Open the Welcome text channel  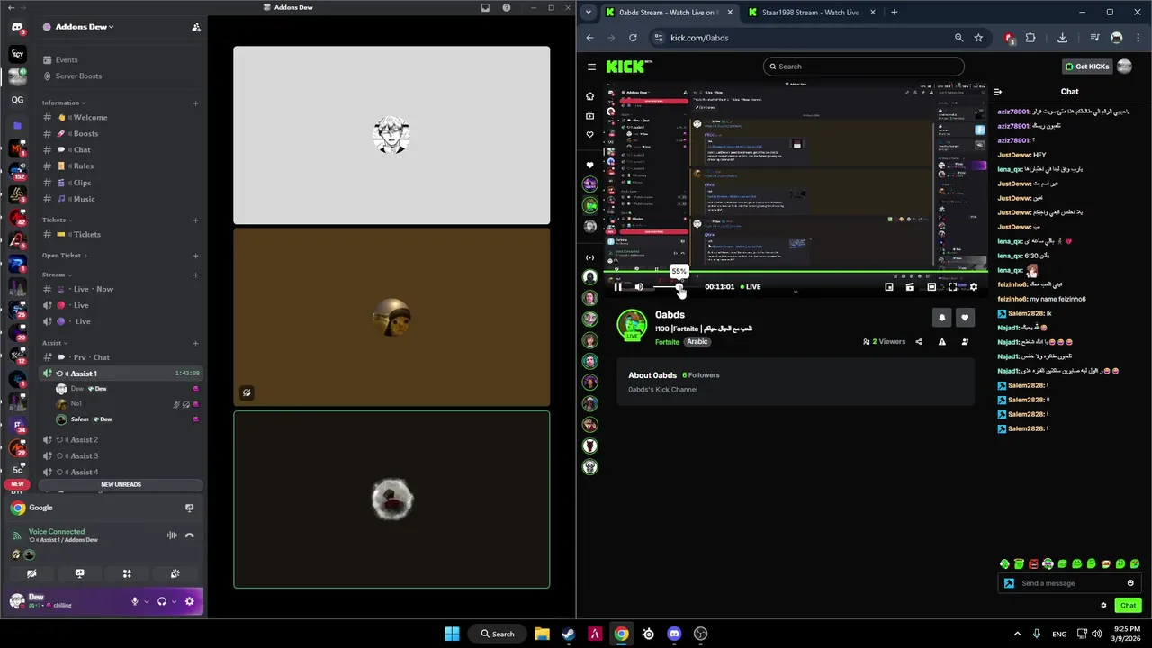coord(120,117)
